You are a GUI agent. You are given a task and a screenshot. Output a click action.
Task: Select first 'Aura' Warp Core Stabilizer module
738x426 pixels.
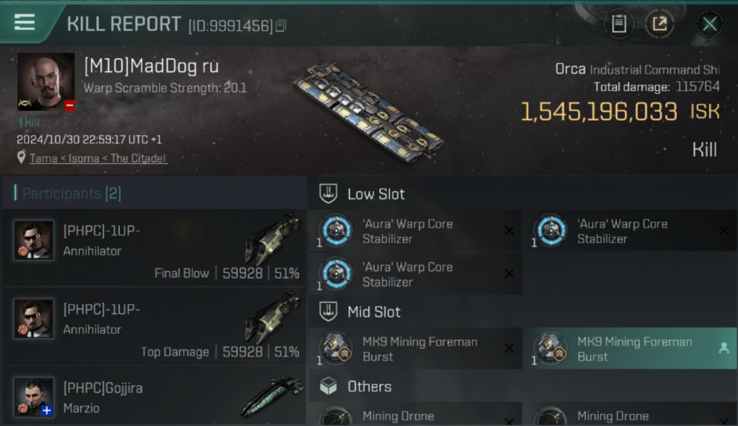pyautogui.click(x=416, y=231)
